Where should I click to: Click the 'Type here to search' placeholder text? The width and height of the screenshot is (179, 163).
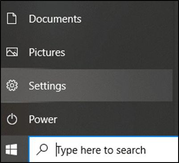(101, 150)
